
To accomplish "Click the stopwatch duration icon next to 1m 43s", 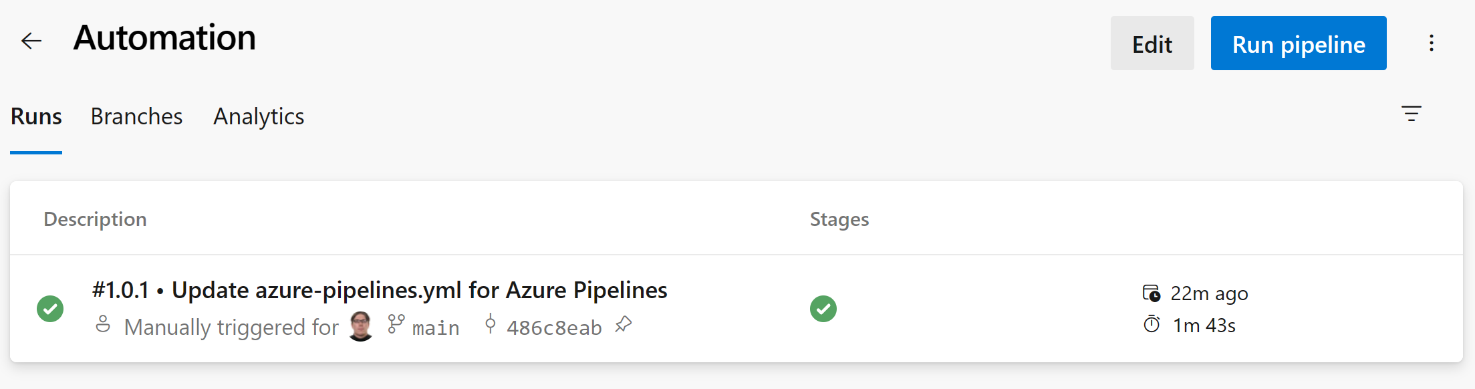I will pos(1152,324).
